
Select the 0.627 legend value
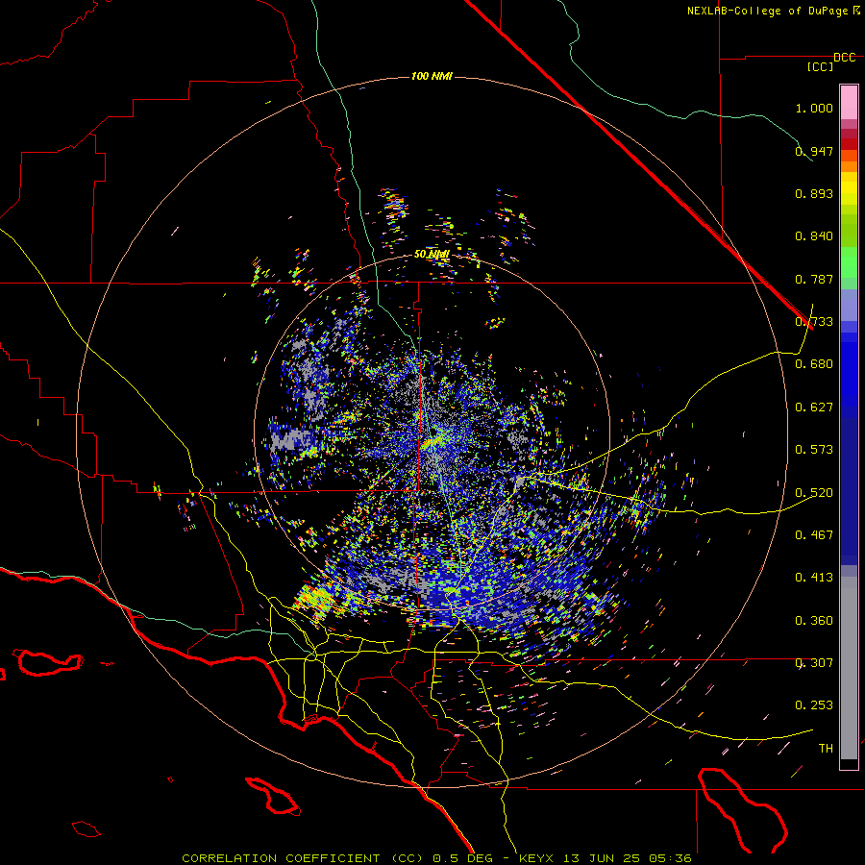[814, 408]
